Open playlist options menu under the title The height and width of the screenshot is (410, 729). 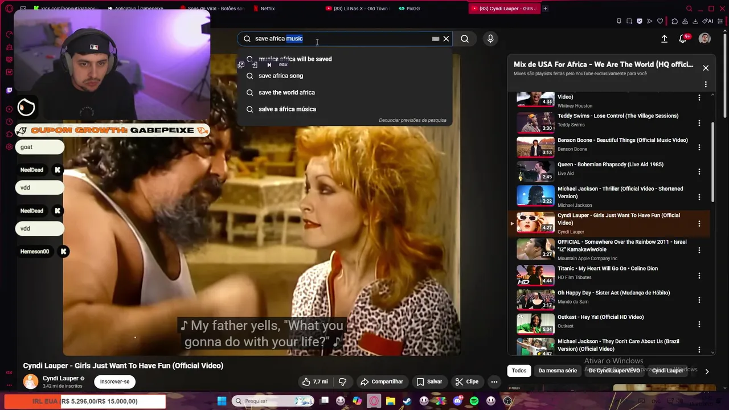coord(706,84)
